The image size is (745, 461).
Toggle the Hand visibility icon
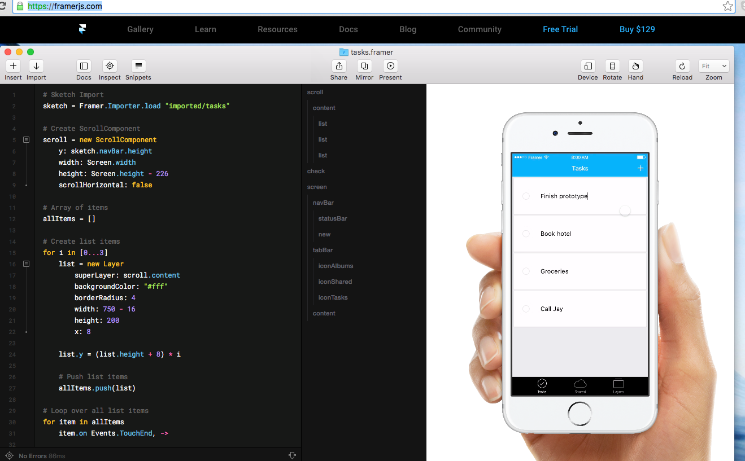tap(635, 66)
